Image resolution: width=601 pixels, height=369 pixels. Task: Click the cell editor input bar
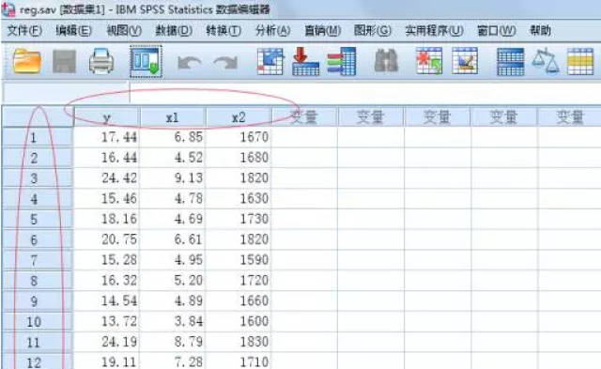[x=364, y=93]
